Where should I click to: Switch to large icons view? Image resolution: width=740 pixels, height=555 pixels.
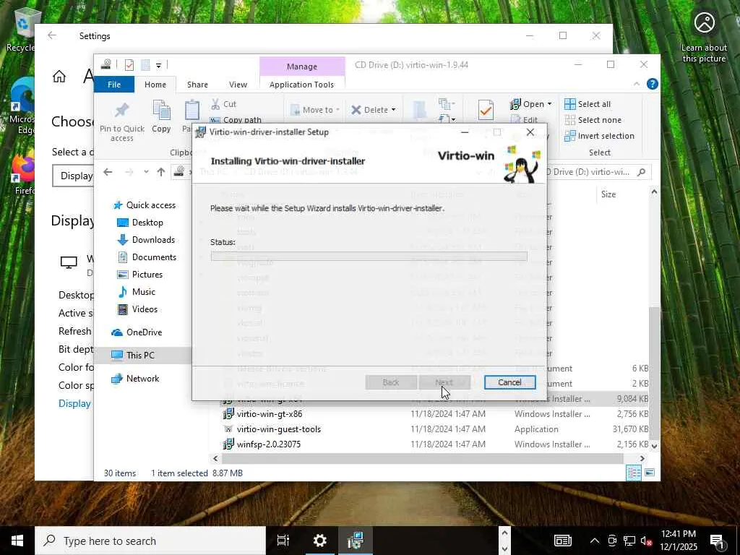[x=650, y=473]
